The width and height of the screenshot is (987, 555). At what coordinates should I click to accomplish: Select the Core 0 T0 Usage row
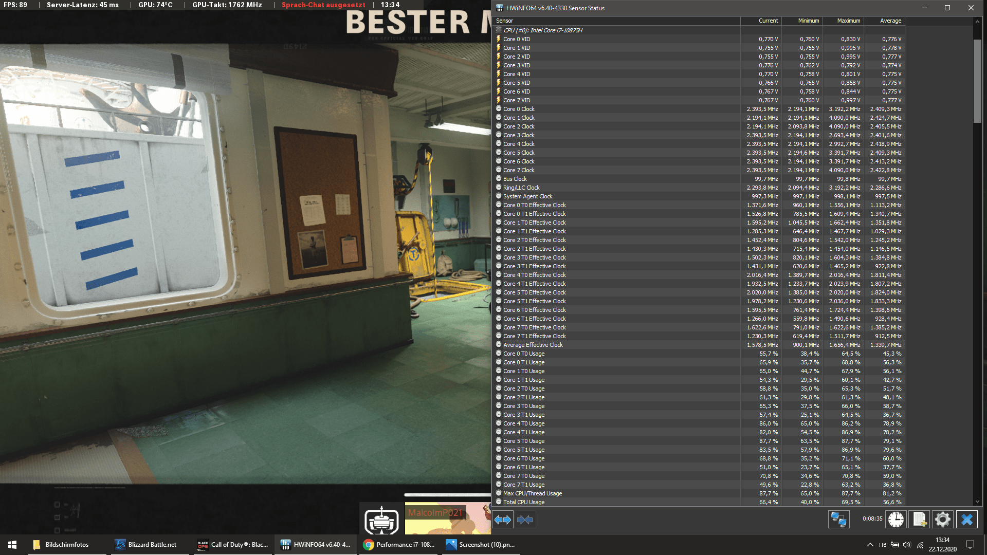[x=699, y=354]
